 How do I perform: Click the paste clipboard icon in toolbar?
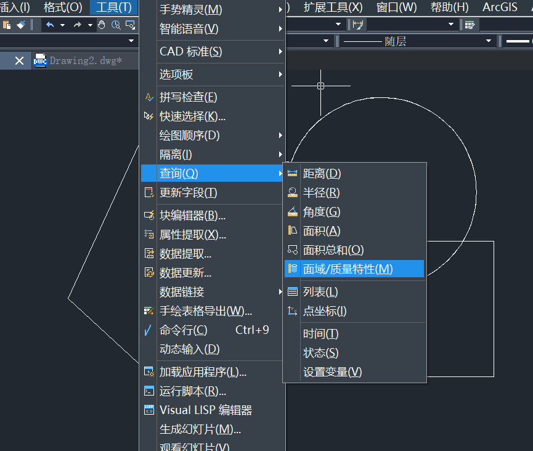tap(7, 25)
